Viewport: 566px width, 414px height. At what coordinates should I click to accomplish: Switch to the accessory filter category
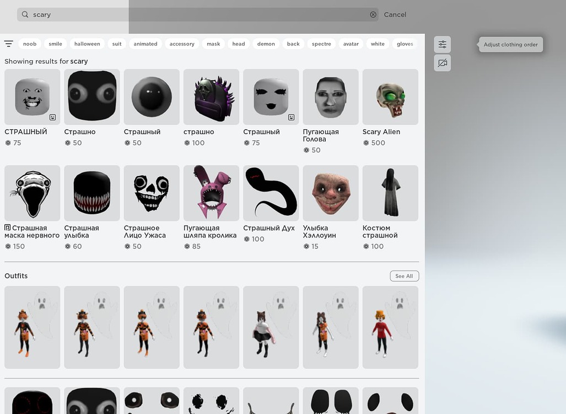[182, 43]
